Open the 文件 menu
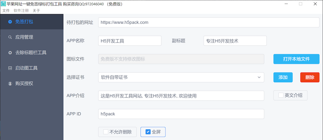 pyautogui.click(x=6, y=11)
